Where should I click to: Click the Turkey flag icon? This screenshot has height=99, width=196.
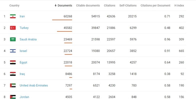tap(13, 28)
